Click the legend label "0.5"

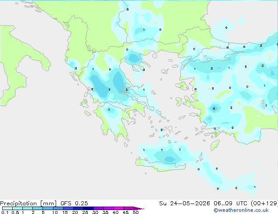point(15,212)
